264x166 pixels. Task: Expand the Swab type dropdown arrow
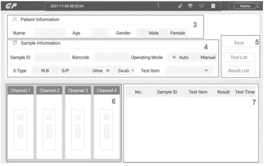(x=133, y=71)
